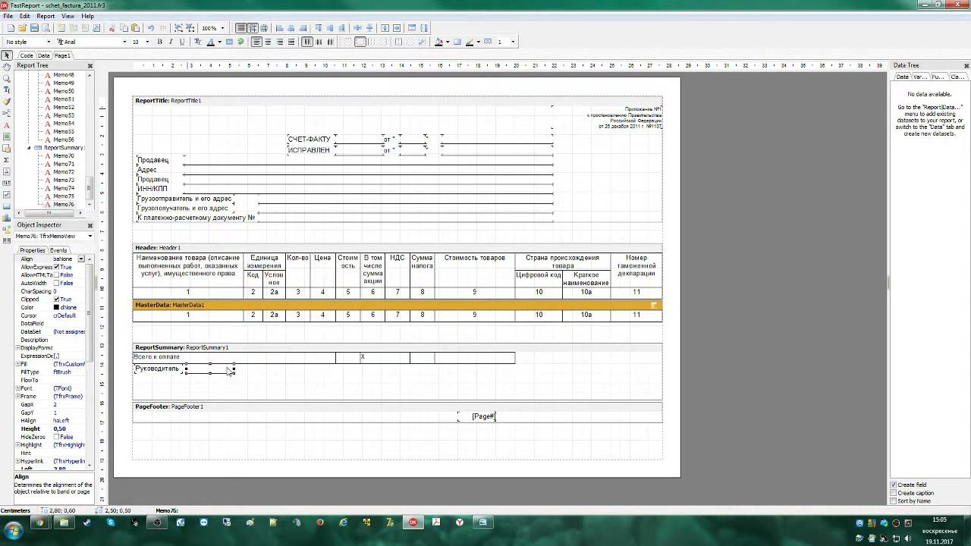
Task: Uncheck Create field option
Action: [x=894, y=485]
